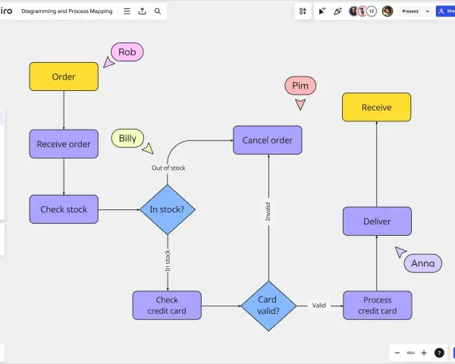The width and height of the screenshot is (455, 364).
Task: Select the In stock? diamond
Action: coord(168,209)
